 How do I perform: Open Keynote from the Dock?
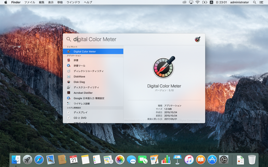point(177,160)
